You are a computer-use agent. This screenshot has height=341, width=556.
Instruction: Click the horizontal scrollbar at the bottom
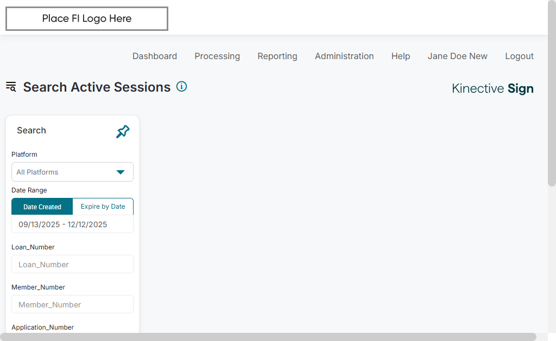(268, 337)
